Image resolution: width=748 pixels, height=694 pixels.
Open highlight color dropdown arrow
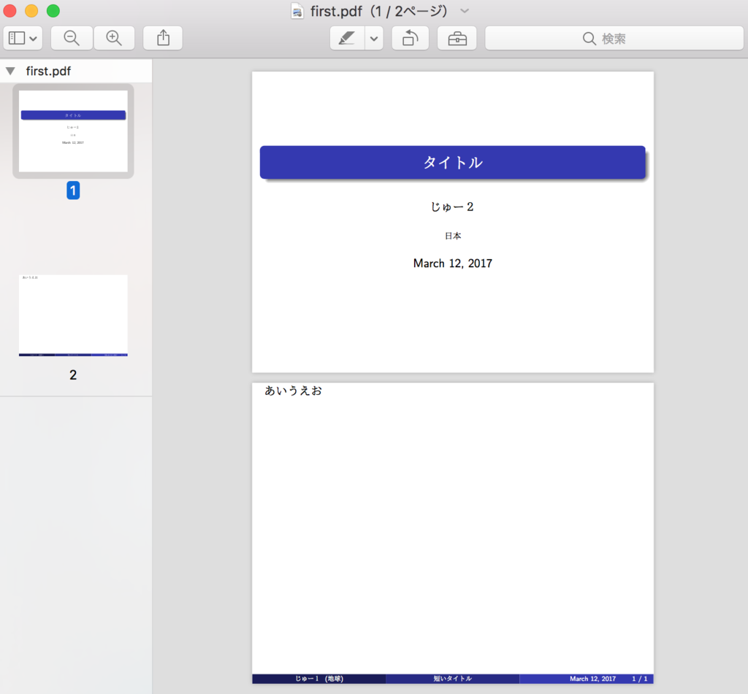[375, 38]
